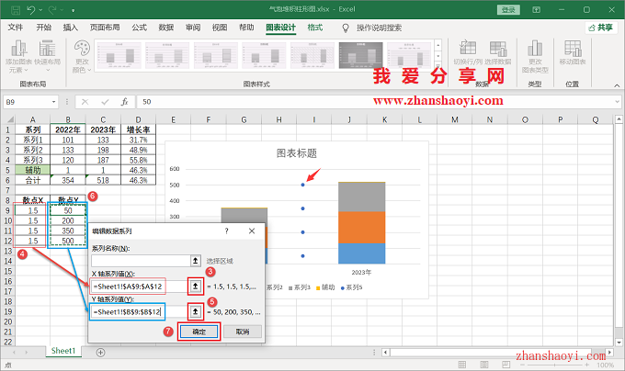Click formula bar cancel X icon
The width and height of the screenshot is (625, 371).
[x=85, y=102]
